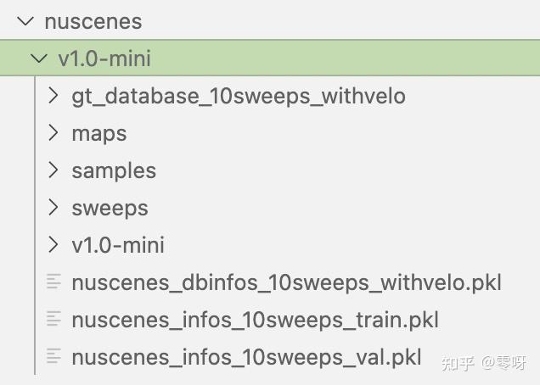Viewport: 540px width, 385px height.
Task: Select the nuscenes root folder label
Action: 93,22
